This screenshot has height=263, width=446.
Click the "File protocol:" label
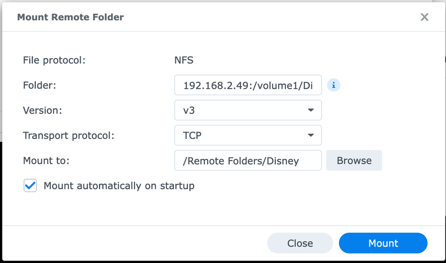tap(54, 61)
